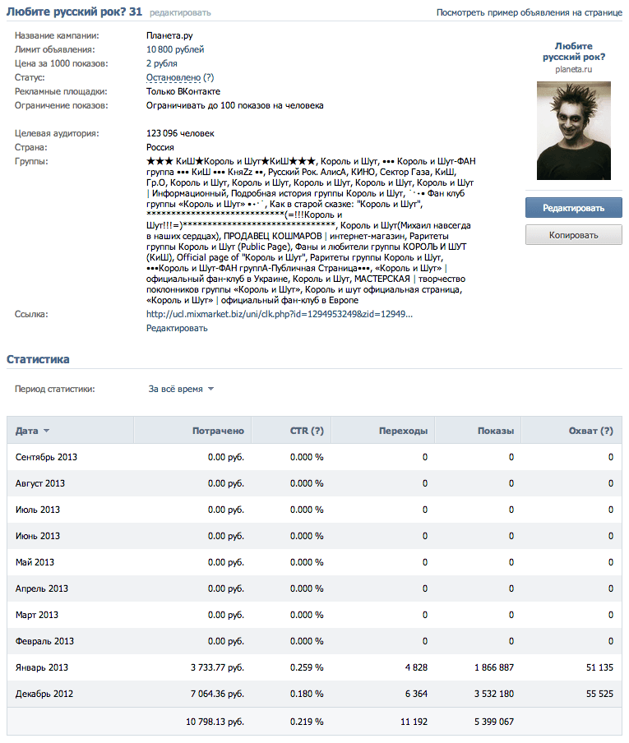The width and height of the screenshot is (629, 743).
Task: Select the 'Февраль 2013' row
Action: point(314,641)
